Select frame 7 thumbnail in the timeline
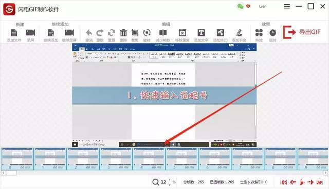Image resolution: width=329 pixels, height=189 pixels. pos(248,159)
